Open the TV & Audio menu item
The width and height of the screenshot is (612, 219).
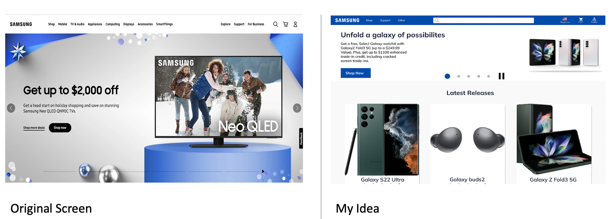coord(77,24)
